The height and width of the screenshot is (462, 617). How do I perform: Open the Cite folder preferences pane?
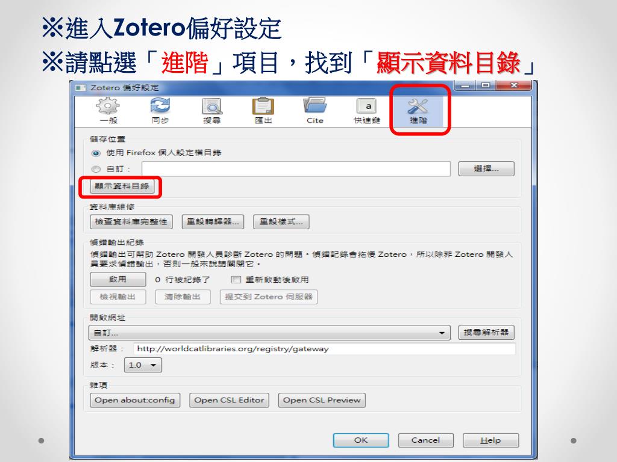click(315, 111)
